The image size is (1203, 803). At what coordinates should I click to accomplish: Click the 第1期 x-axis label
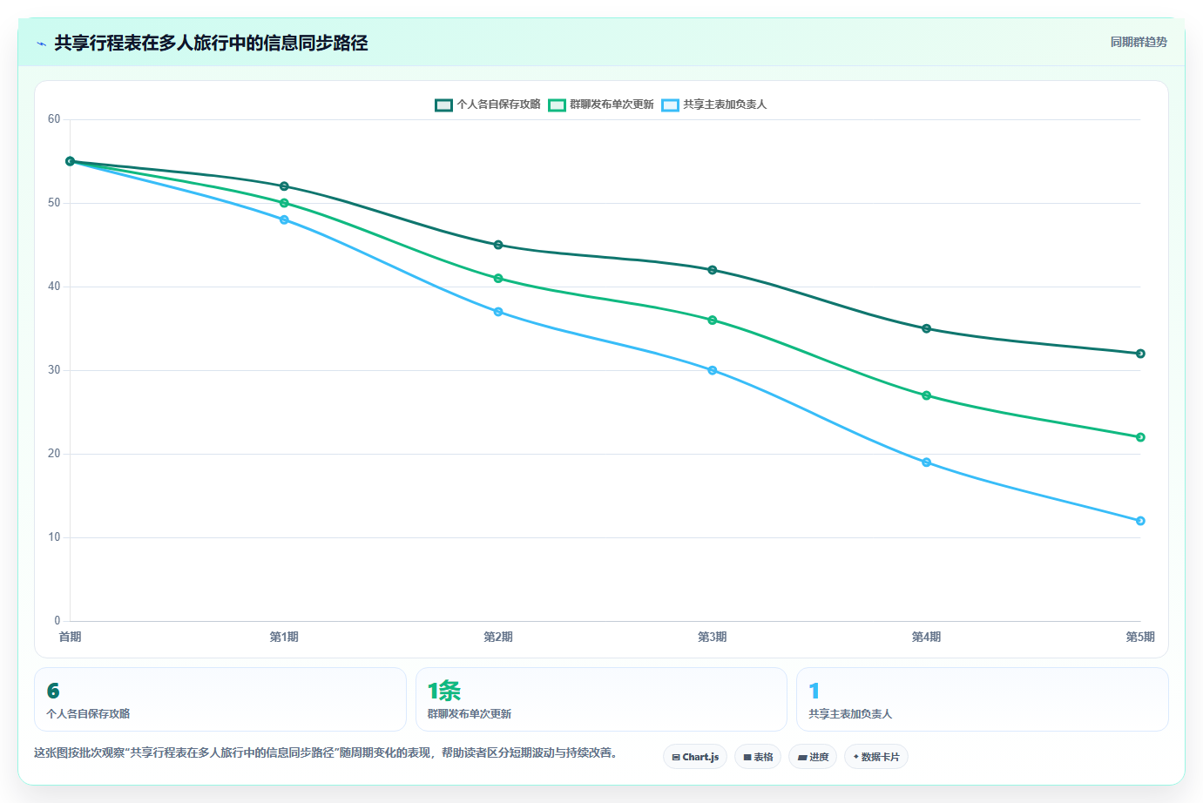coord(284,637)
